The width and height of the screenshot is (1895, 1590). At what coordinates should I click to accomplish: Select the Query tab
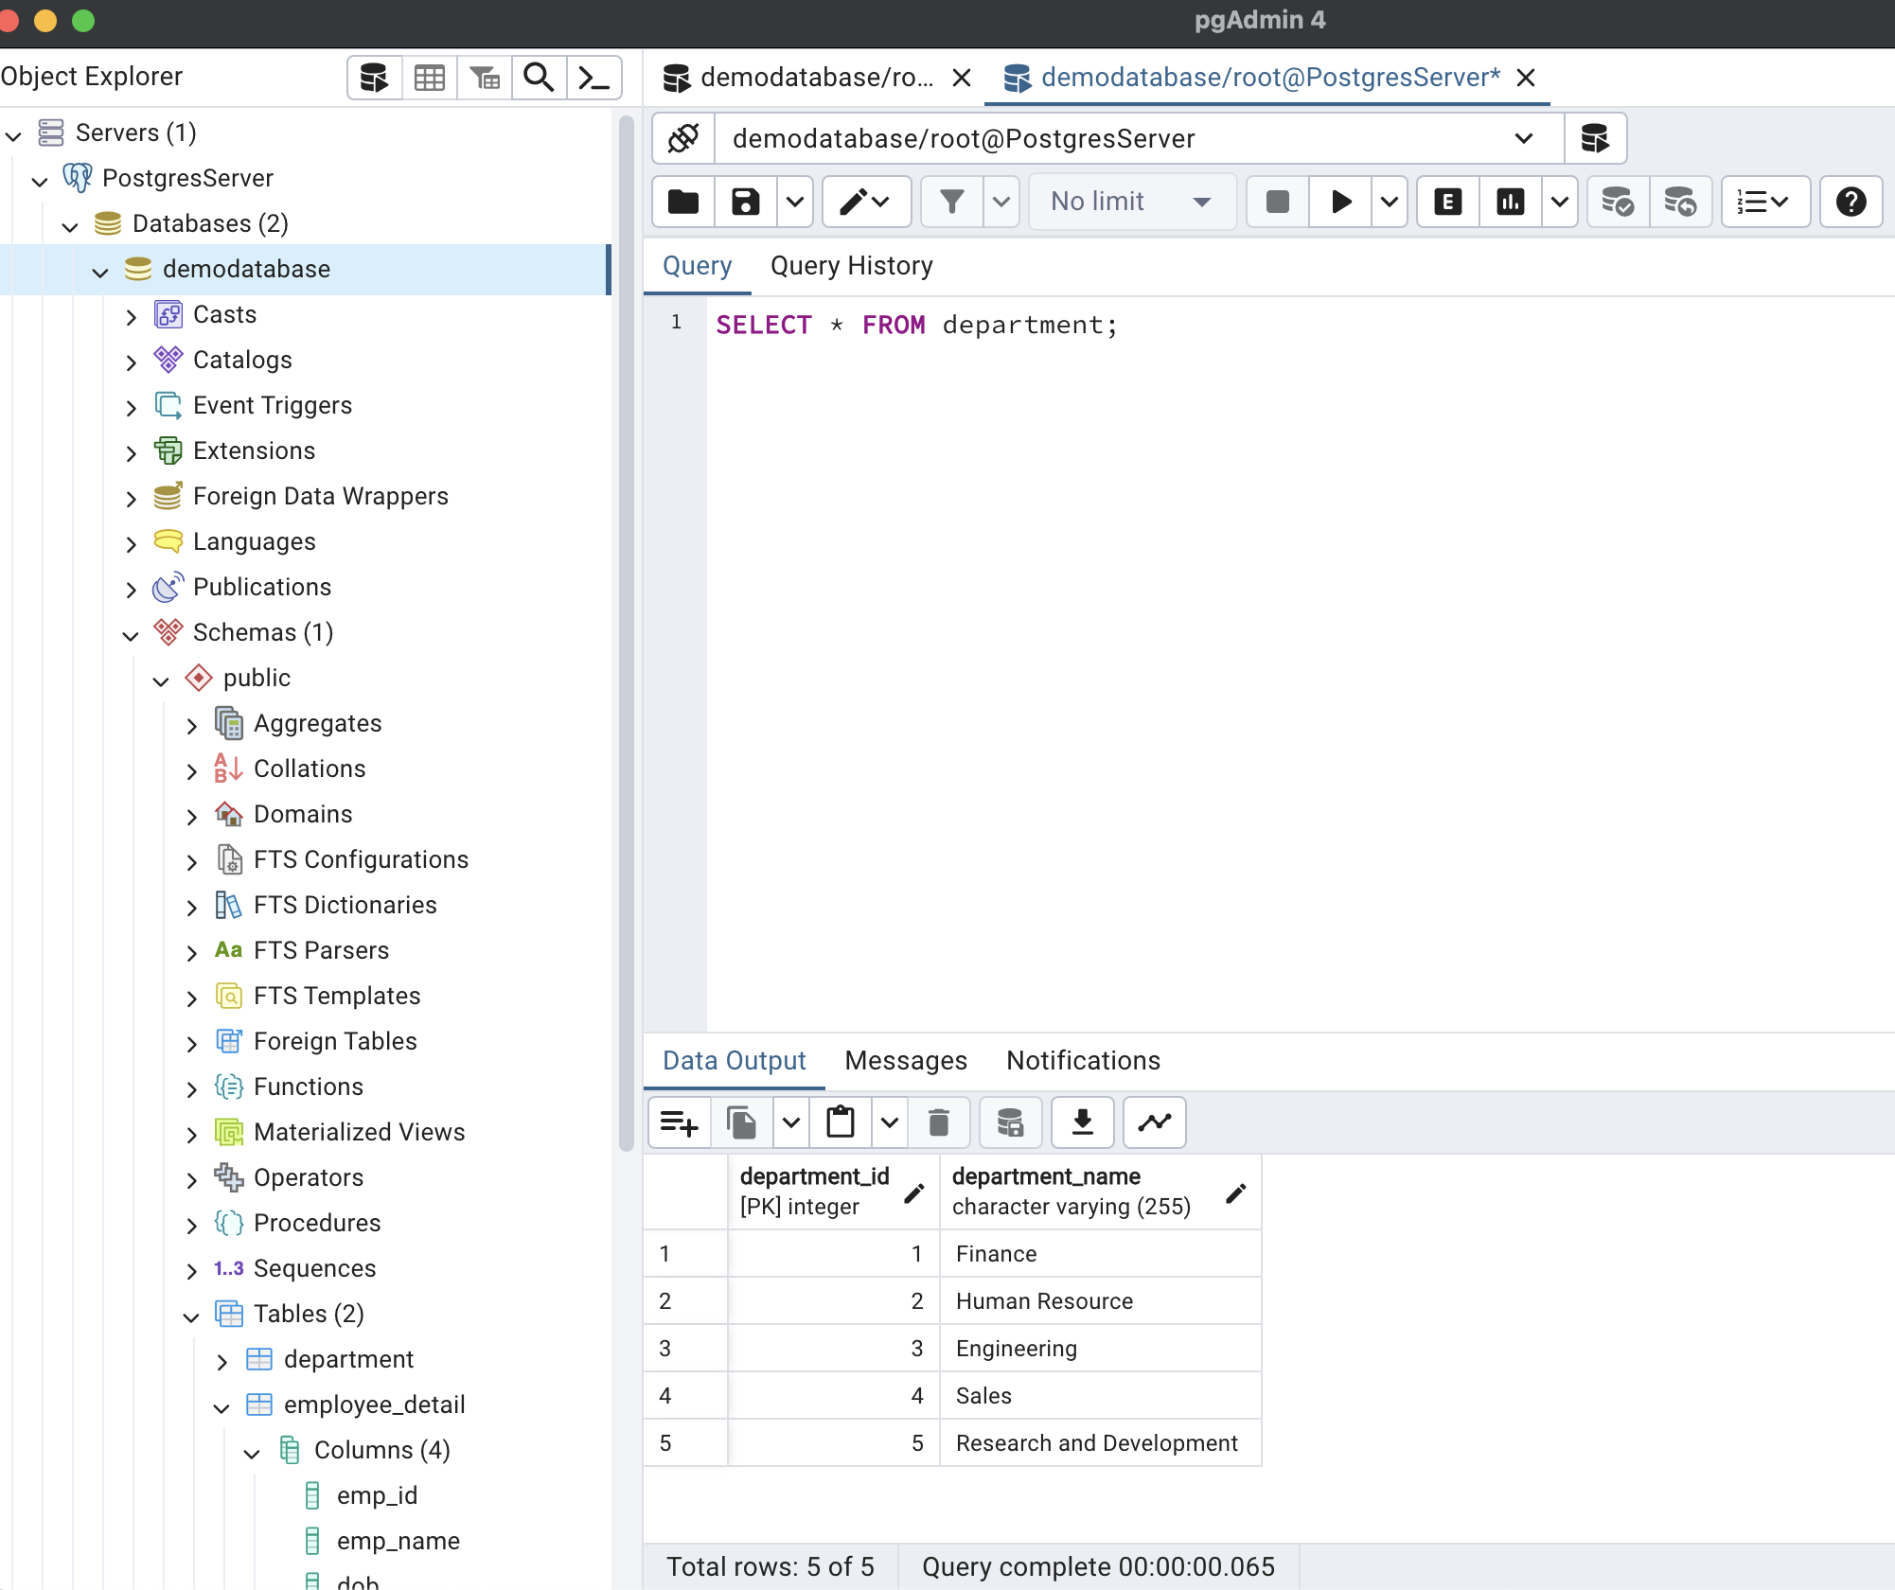pos(697,266)
